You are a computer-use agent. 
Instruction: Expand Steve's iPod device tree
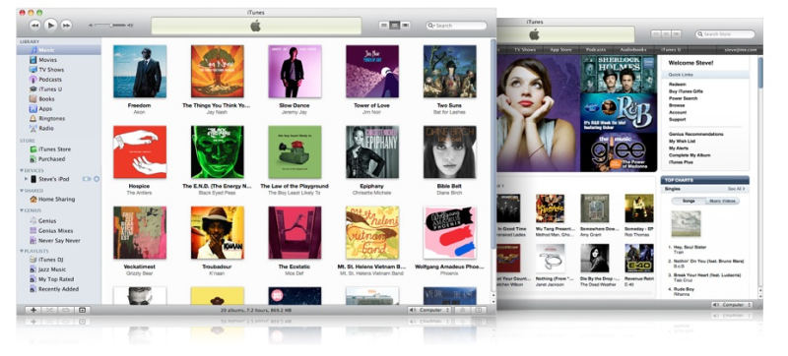tap(27, 179)
